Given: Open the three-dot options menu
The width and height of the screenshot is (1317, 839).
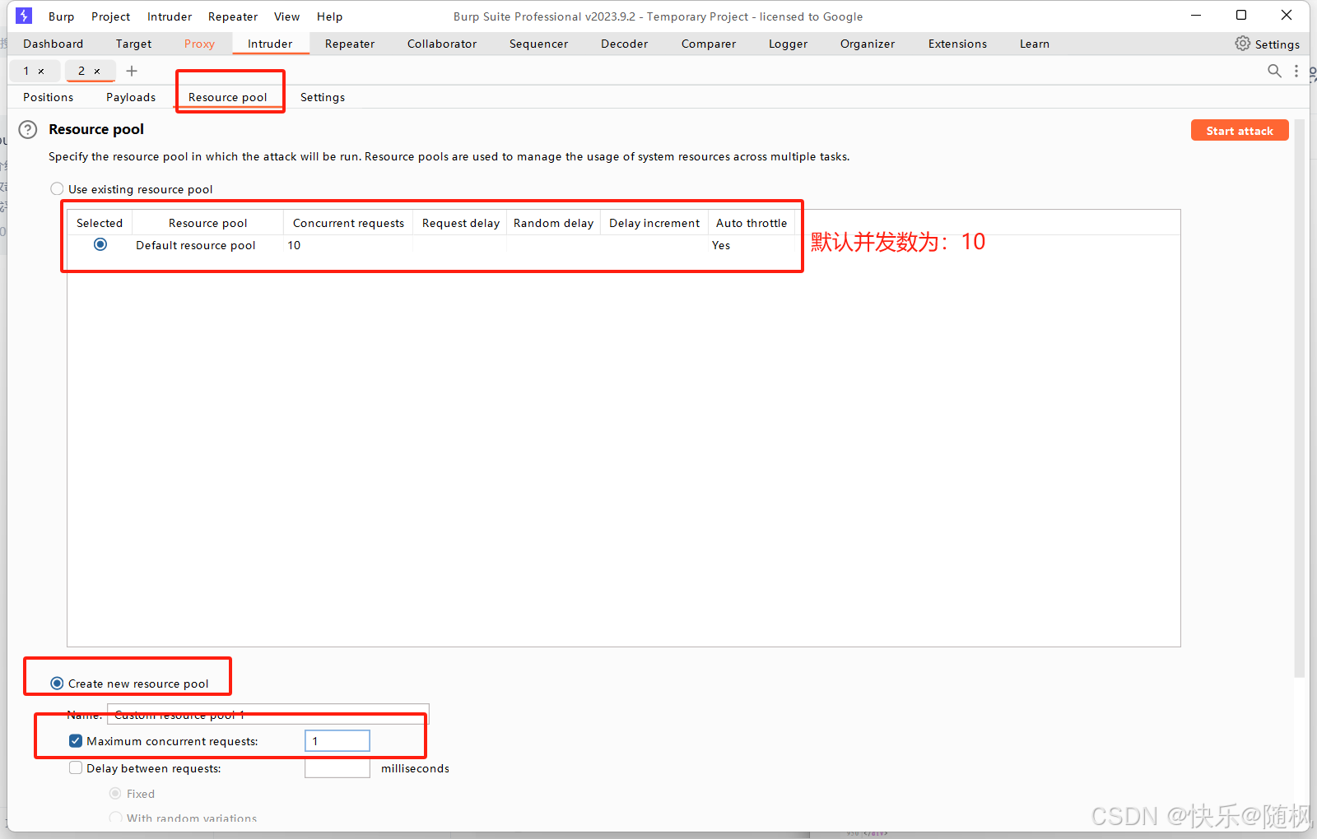Looking at the screenshot, I should [x=1296, y=71].
